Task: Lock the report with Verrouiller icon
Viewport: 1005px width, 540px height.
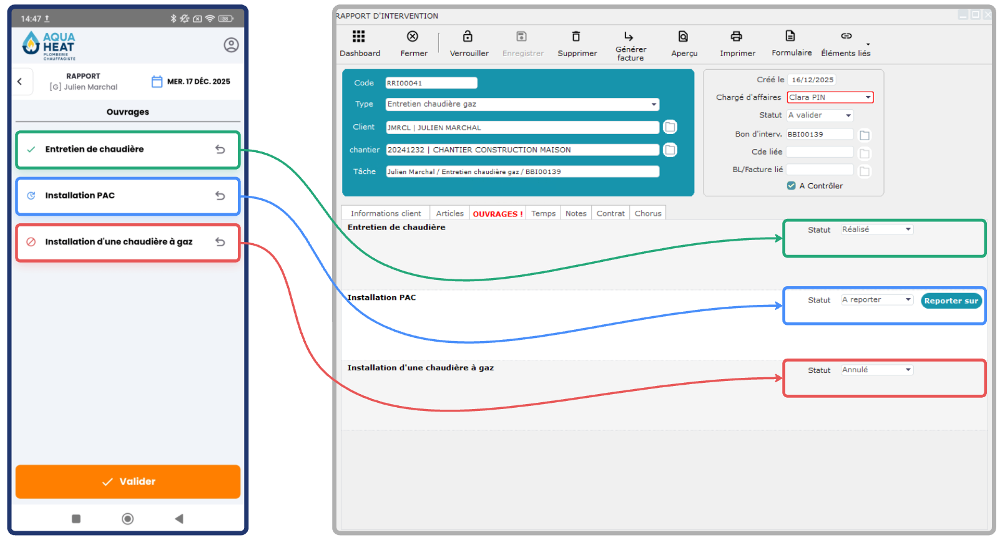Action: pyautogui.click(x=468, y=37)
